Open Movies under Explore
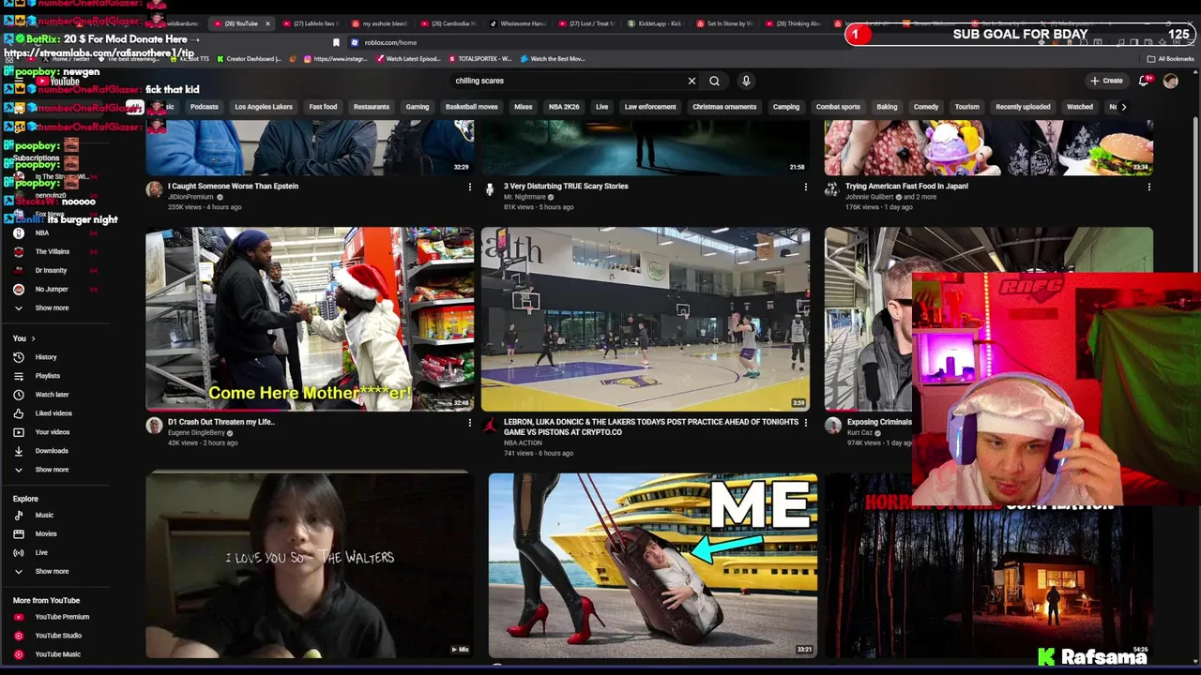The width and height of the screenshot is (1201, 675). pyautogui.click(x=46, y=533)
